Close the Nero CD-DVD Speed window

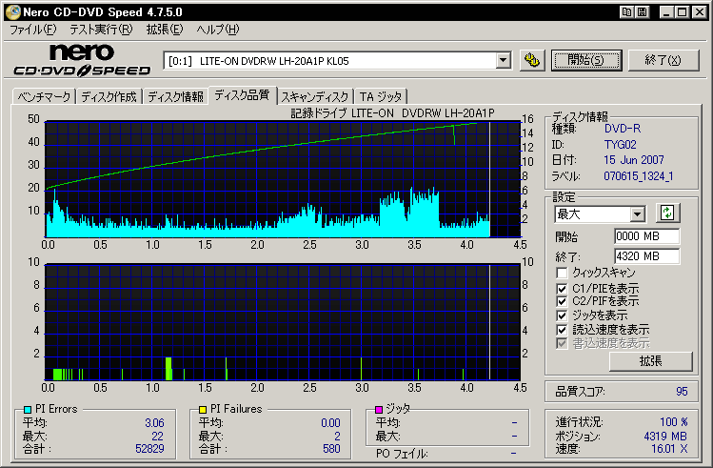tap(700, 11)
